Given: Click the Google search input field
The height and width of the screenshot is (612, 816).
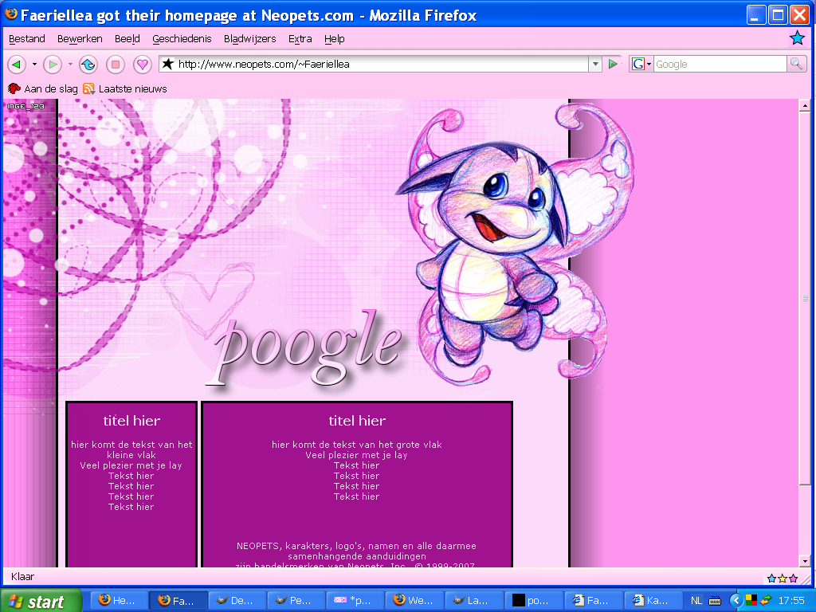Looking at the screenshot, I should pyautogui.click(x=720, y=64).
